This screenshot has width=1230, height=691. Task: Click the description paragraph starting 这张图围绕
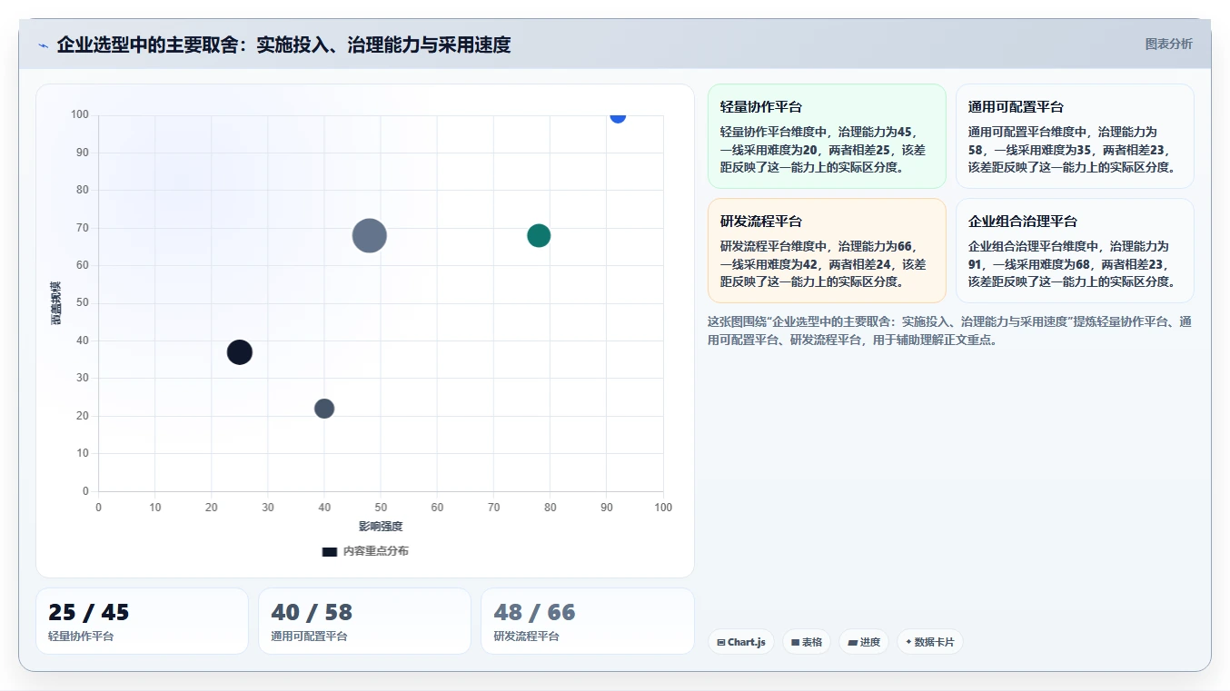coord(949,331)
